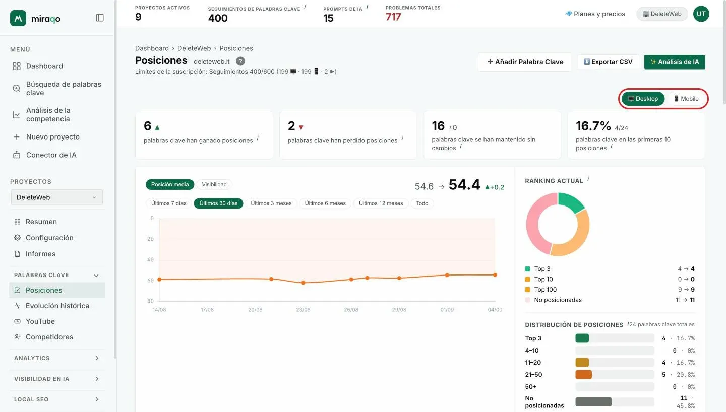Click the plus icon beside Nuevo proyecto

coord(17,136)
